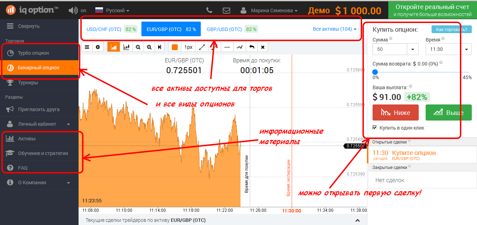Open the mail envelope icon
Image resolution: width=477 pixels, height=225 pixels.
click(x=226, y=10)
